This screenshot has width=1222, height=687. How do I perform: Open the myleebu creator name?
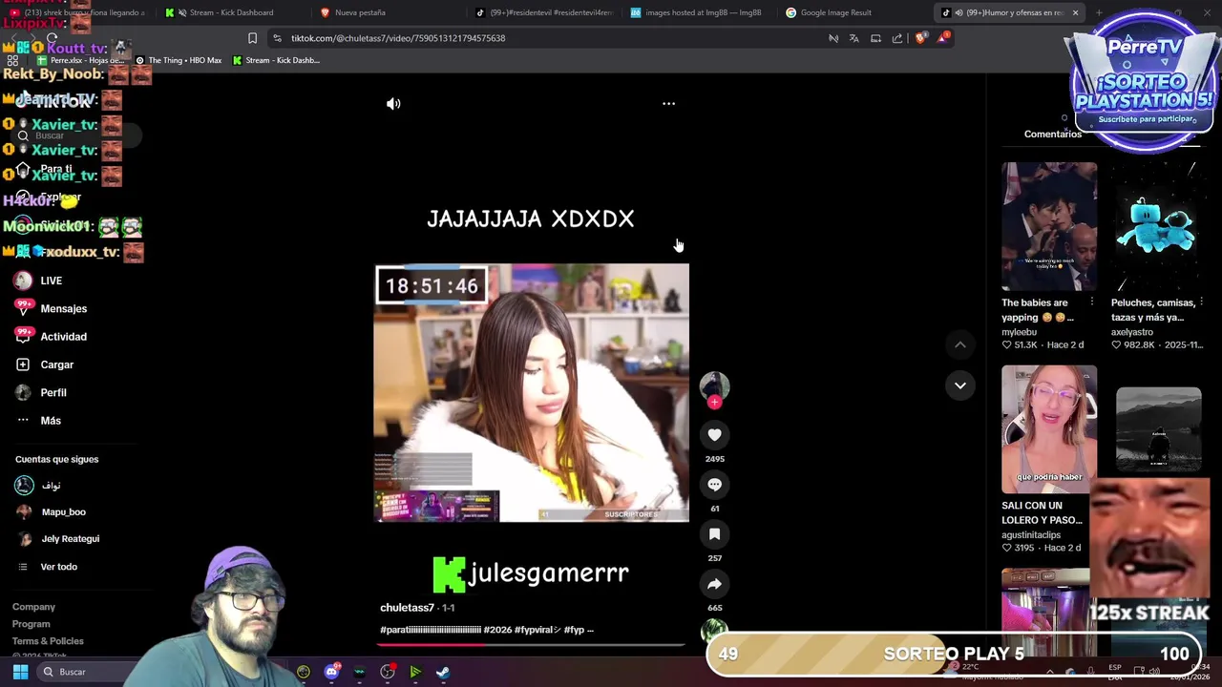point(1019,332)
